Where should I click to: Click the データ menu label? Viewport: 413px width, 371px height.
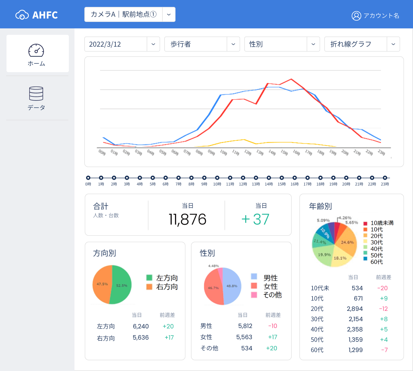[x=36, y=107]
